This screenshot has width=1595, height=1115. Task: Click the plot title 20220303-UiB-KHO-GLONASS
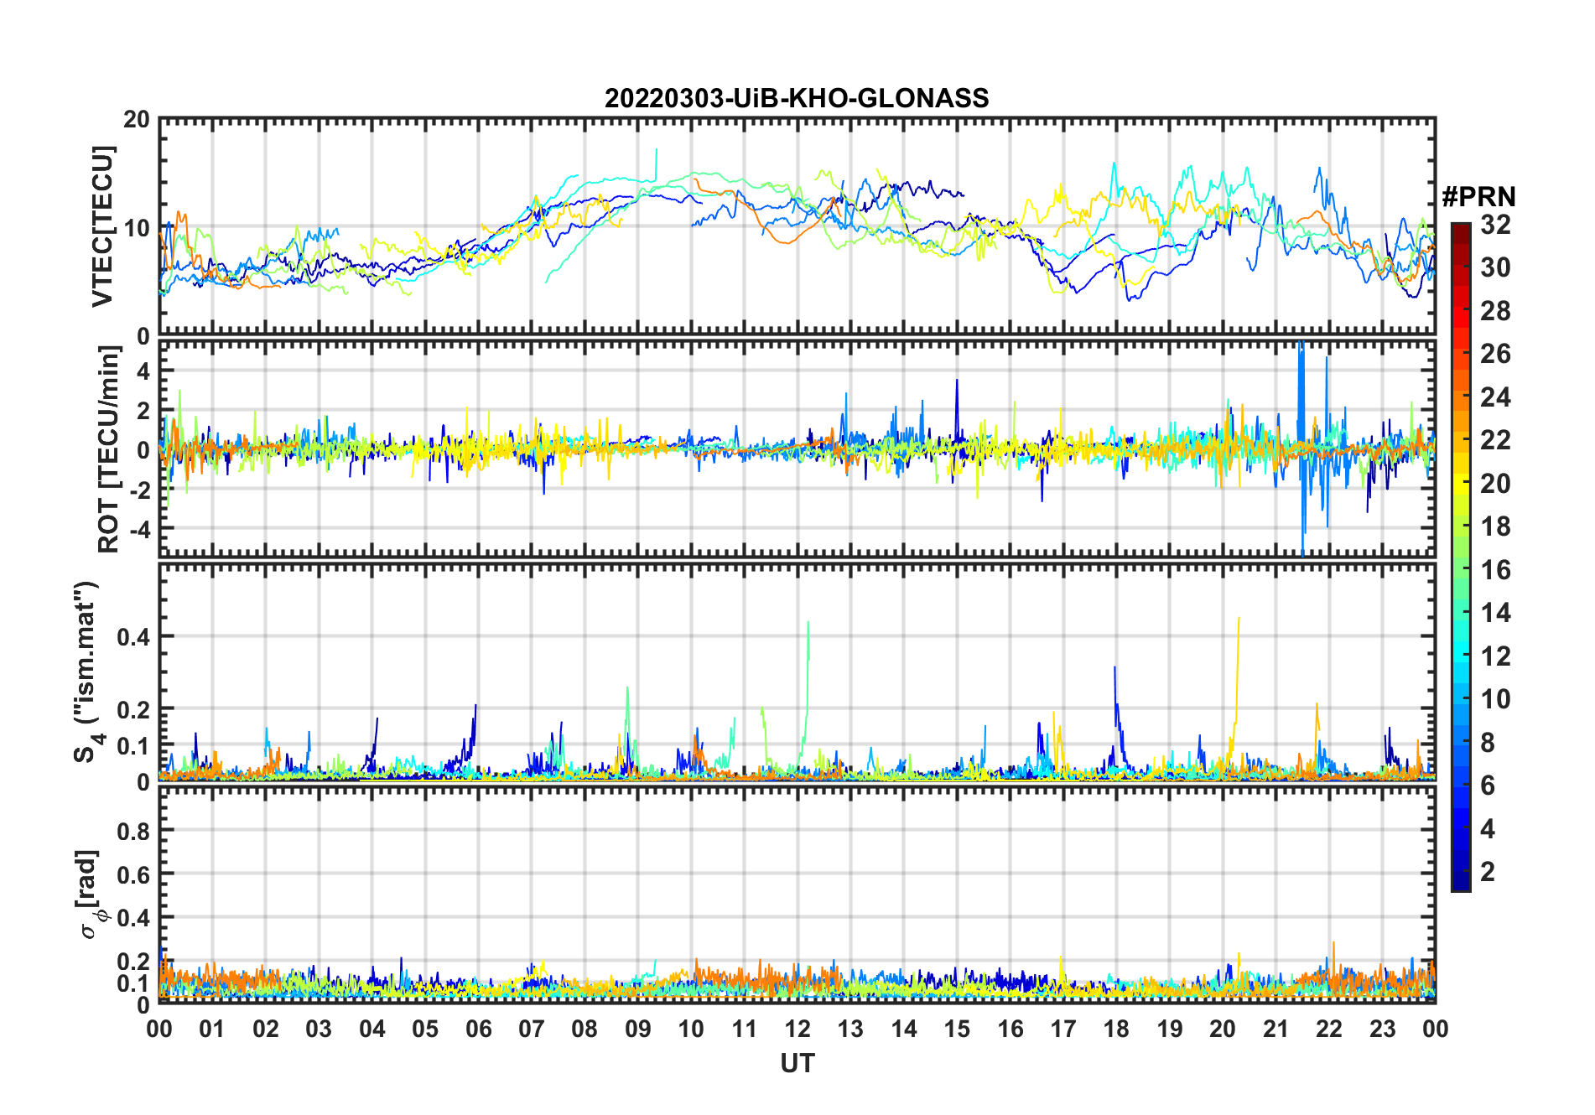[x=797, y=99]
